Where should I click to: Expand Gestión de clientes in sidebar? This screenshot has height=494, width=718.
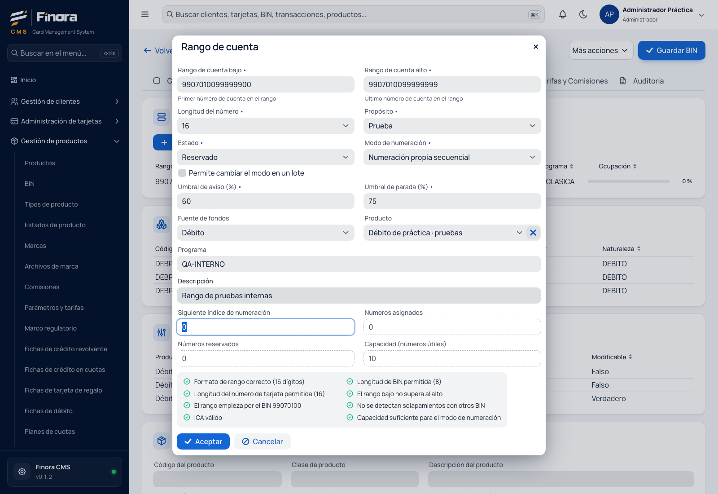65,101
